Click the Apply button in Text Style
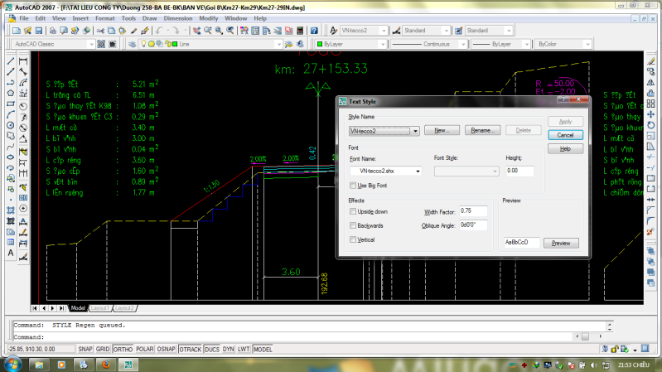 [565, 122]
